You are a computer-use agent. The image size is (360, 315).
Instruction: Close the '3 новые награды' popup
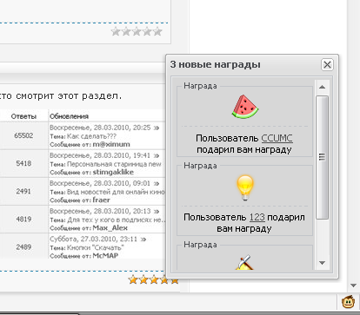pyautogui.click(x=327, y=64)
